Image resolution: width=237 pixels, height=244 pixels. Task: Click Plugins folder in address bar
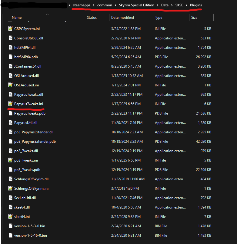(196, 5)
